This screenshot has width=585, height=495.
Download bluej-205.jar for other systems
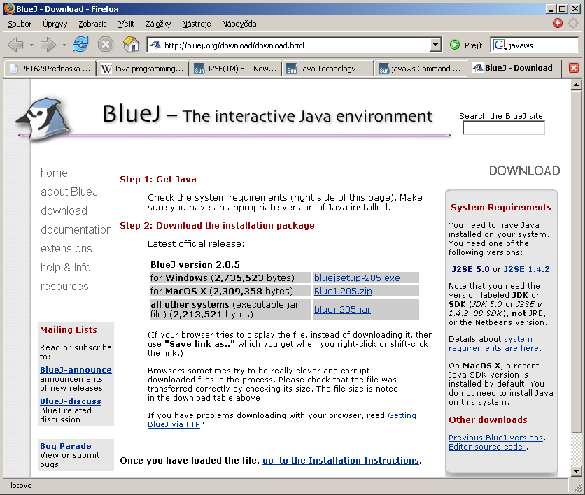pos(342,309)
